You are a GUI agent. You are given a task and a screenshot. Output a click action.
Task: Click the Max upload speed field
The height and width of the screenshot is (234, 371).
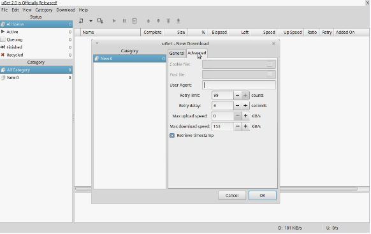click(x=222, y=116)
